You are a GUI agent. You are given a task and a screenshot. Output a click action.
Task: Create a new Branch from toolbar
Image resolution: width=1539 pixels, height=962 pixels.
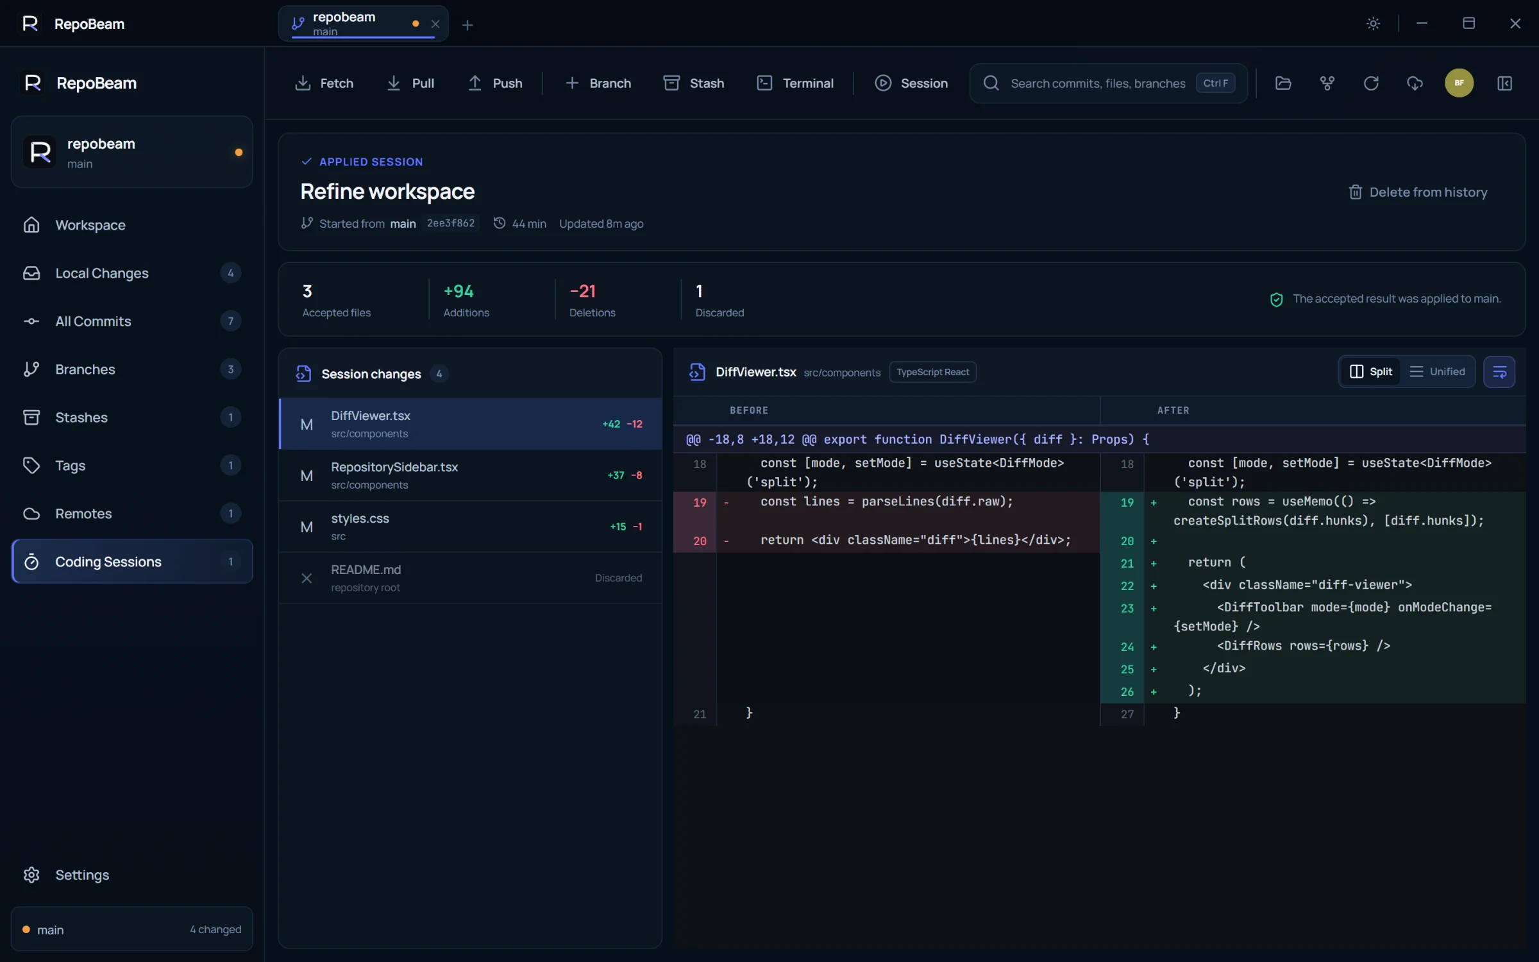pyautogui.click(x=598, y=83)
